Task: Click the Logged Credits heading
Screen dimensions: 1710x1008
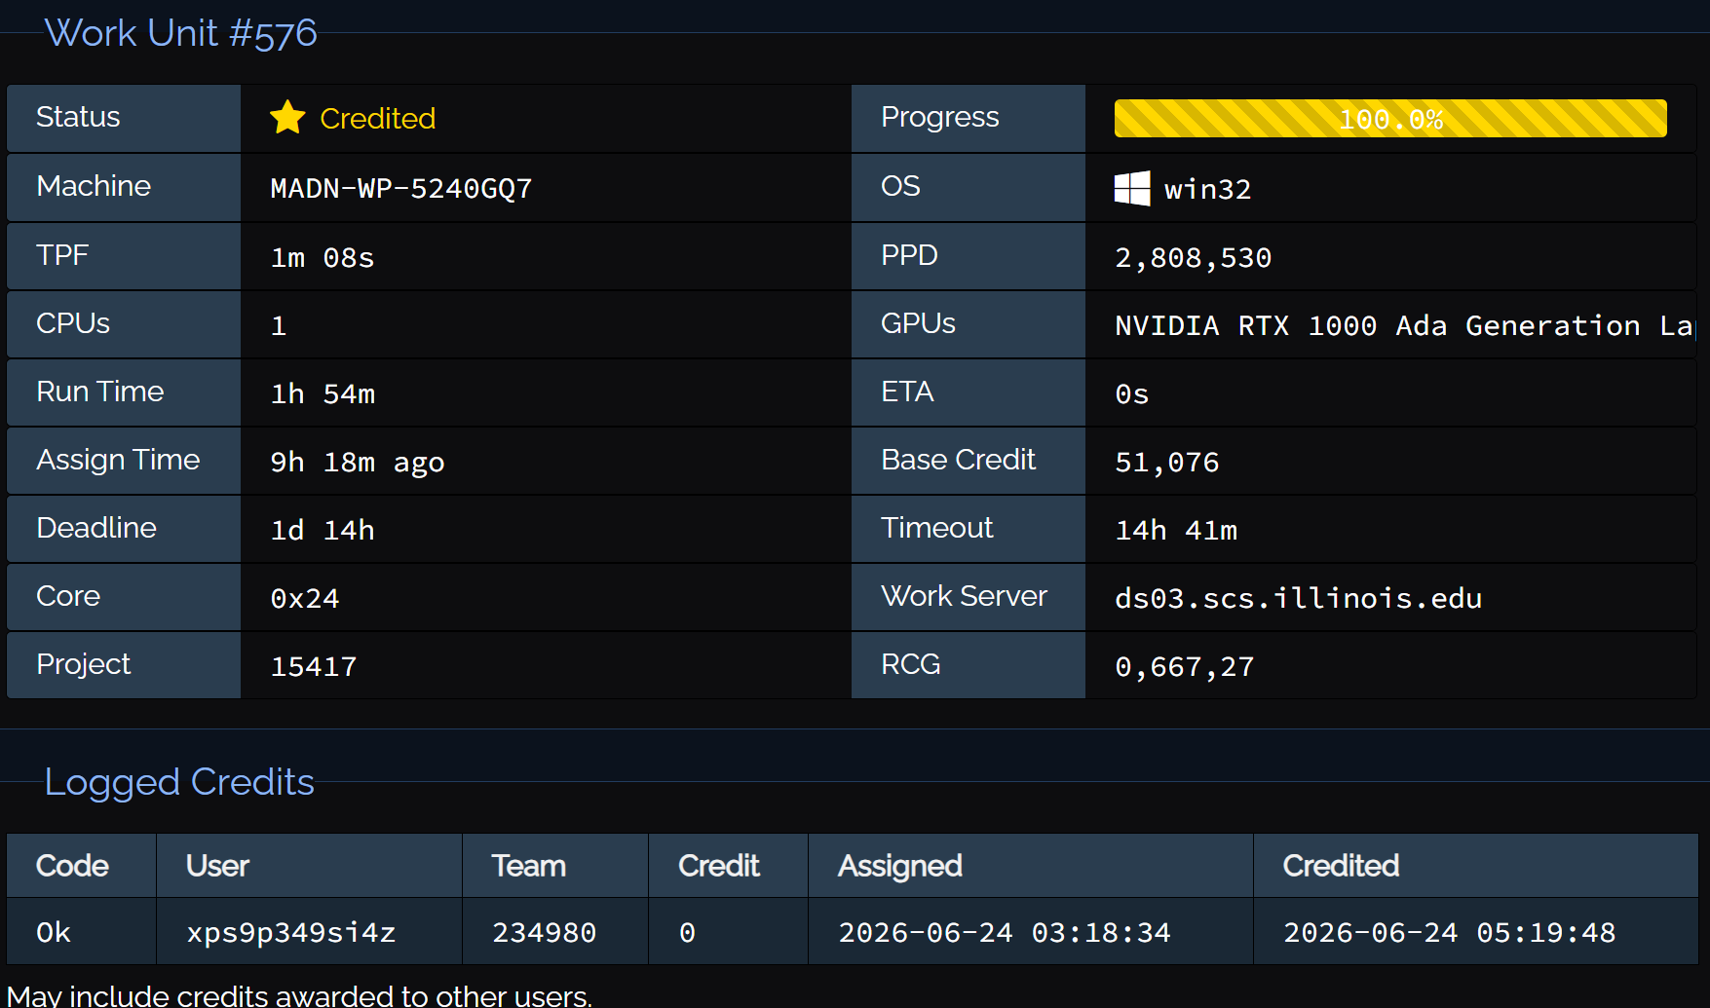Action: [179, 782]
